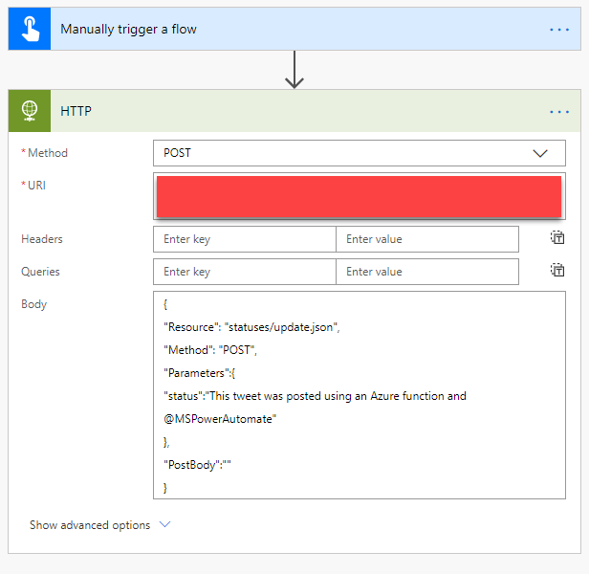Switch Queries to text mode icon
589x574 pixels.
tap(557, 271)
